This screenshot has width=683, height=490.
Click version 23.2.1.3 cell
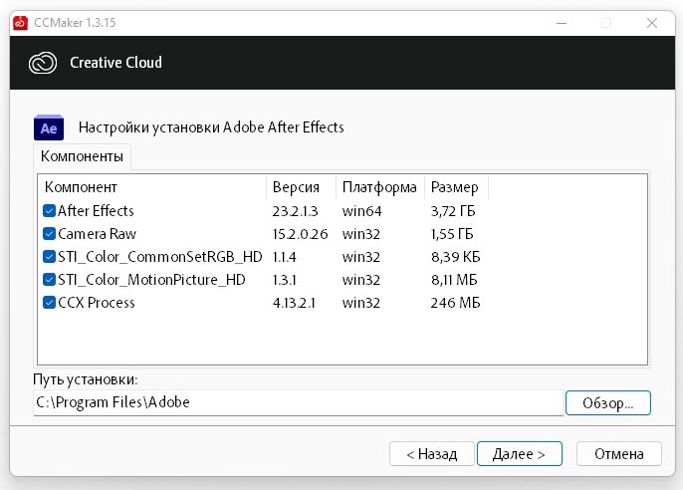point(296,211)
